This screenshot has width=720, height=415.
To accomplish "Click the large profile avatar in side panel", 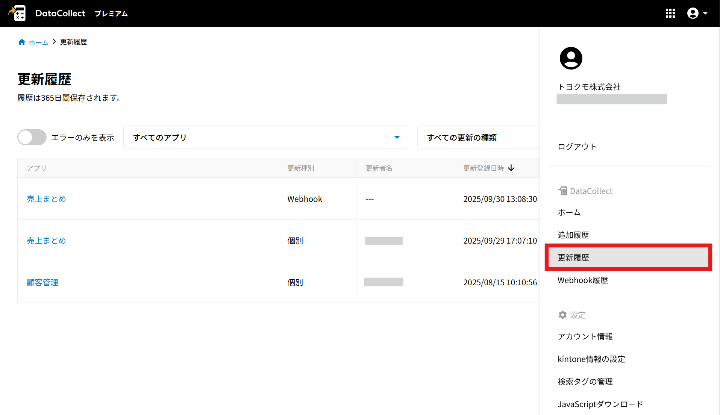I will [571, 58].
